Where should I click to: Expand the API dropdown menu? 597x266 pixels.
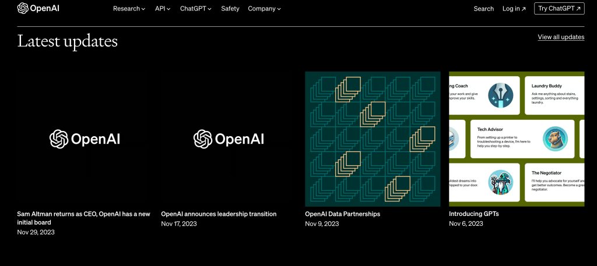coord(163,8)
